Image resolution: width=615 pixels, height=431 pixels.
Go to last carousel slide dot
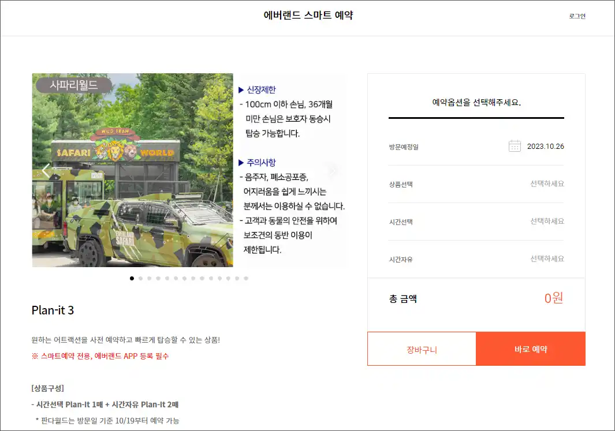(246, 278)
